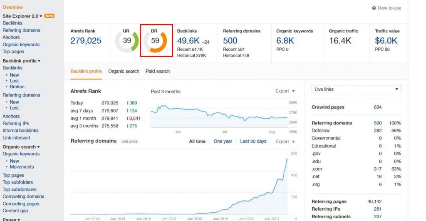Open Internal backlinks in the sidebar
This screenshot has height=221, width=426.
20,131
